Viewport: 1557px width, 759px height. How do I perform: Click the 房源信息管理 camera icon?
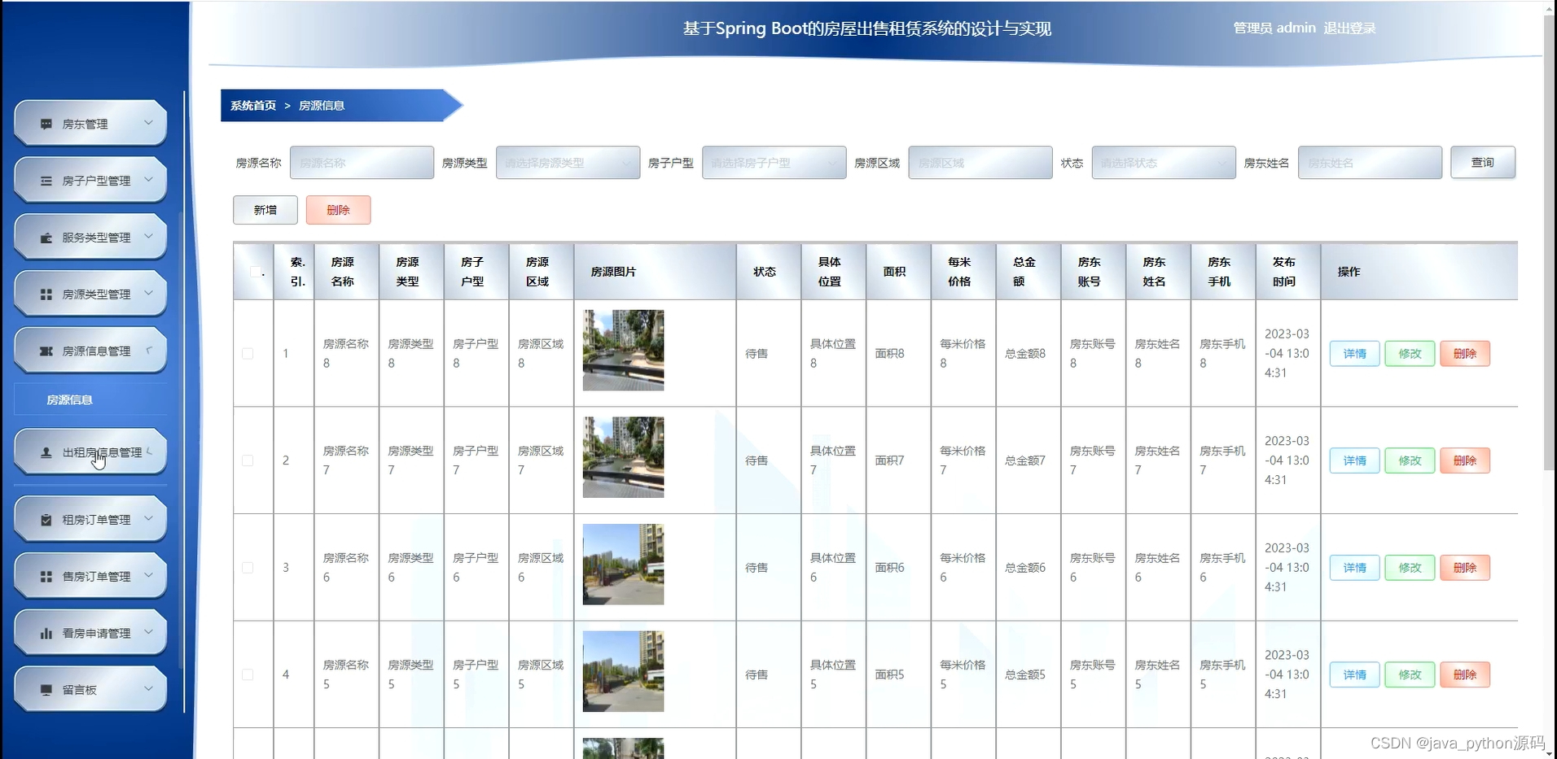pyautogui.click(x=46, y=351)
